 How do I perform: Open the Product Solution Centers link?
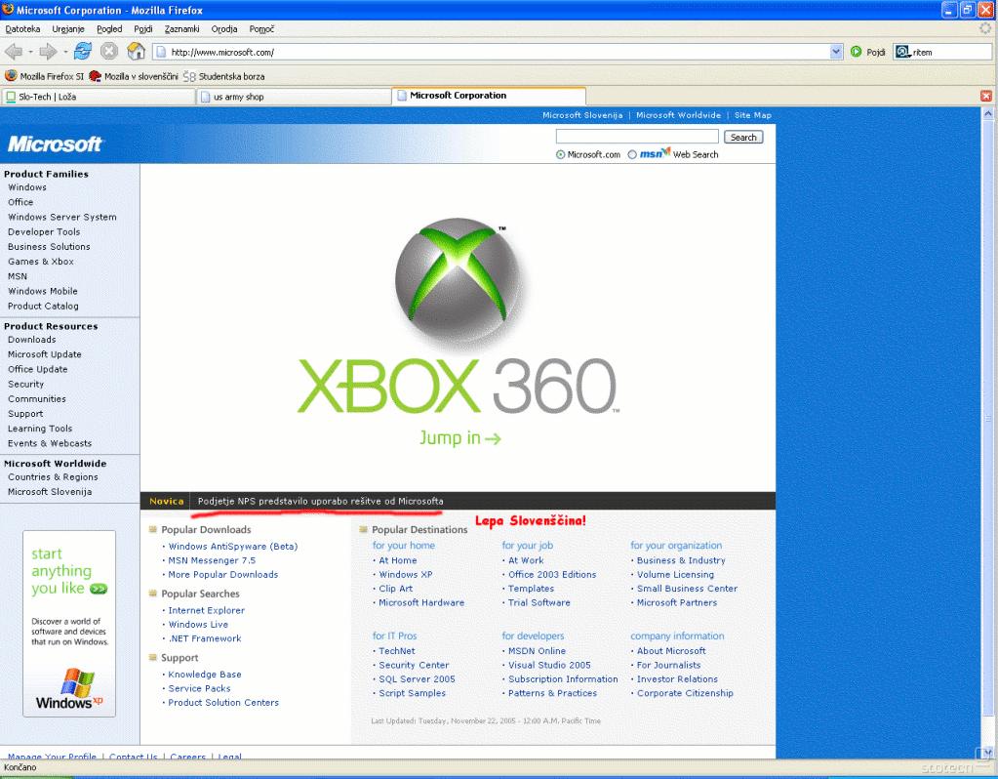coord(223,703)
